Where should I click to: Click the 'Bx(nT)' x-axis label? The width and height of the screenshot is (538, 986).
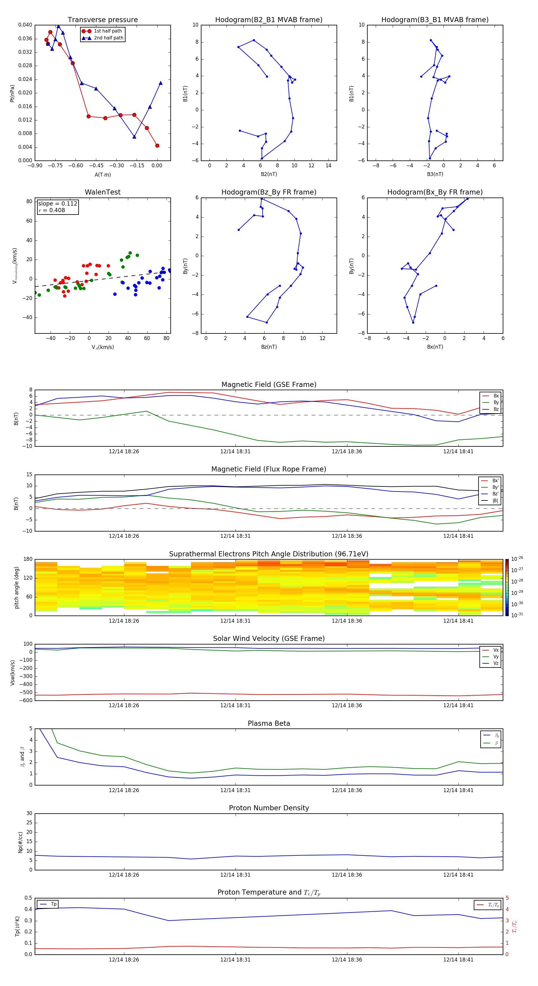[435, 347]
